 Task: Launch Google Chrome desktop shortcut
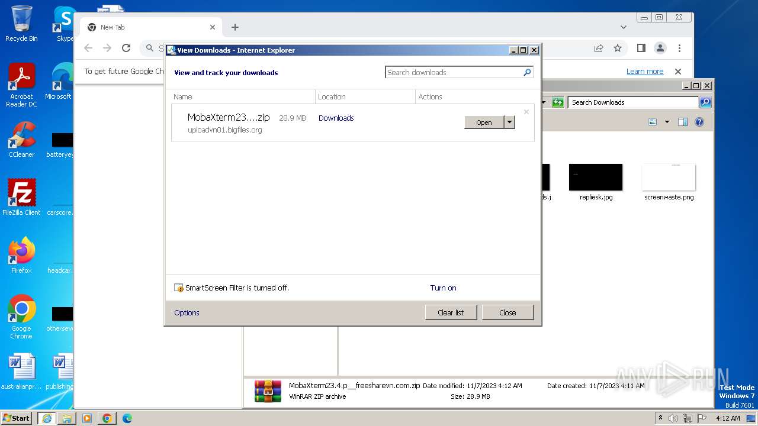21,317
